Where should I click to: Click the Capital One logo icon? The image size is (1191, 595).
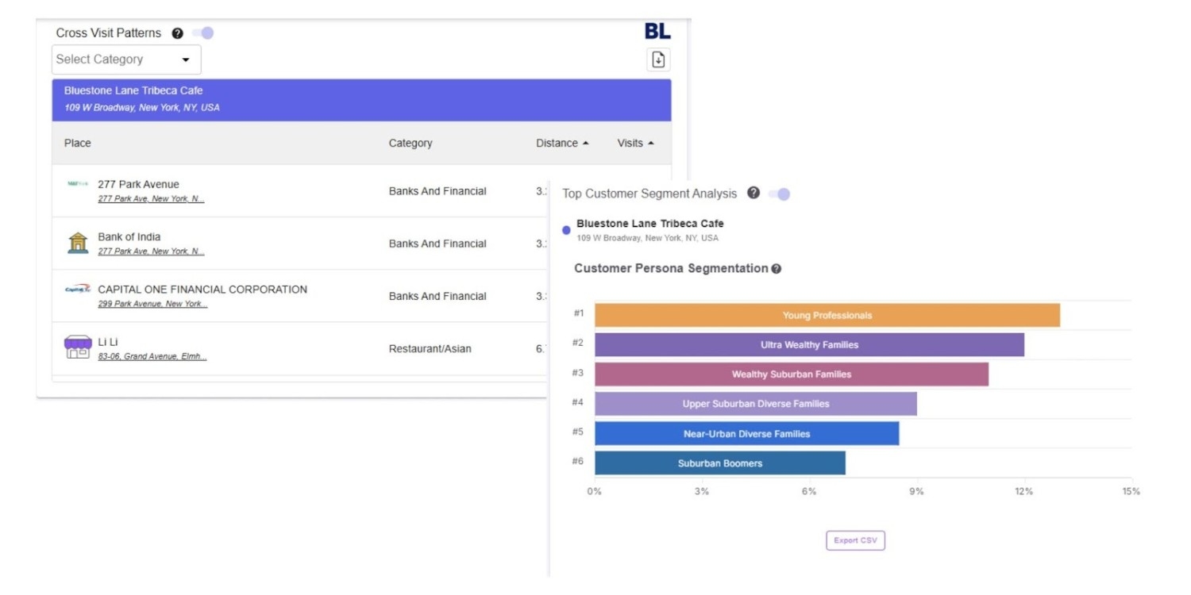(x=78, y=290)
